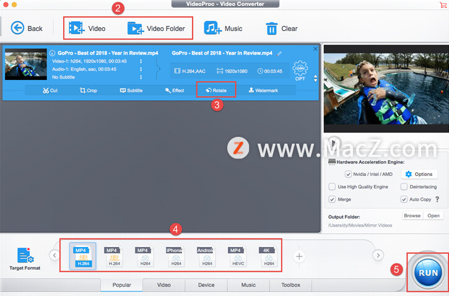The width and height of the screenshot is (449, 296).
Task: Click the output resolution 1920x1080
Action: coord(232,71)
